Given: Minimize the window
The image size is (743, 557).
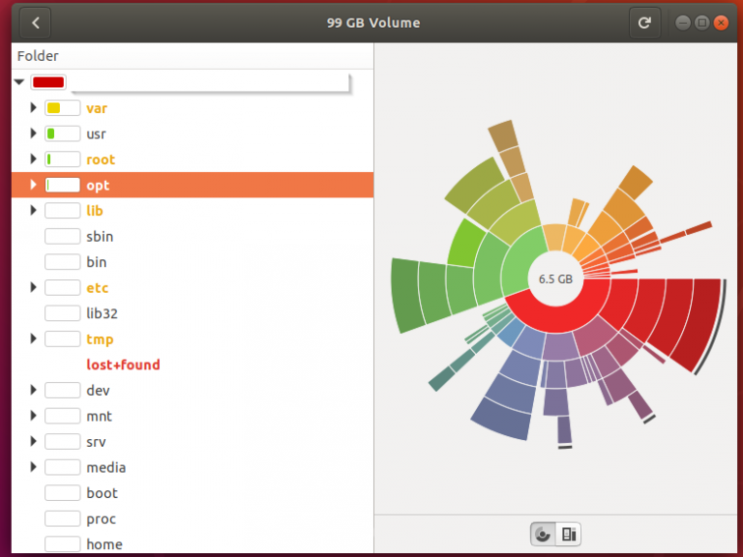Looking at the screenshot, I should (683, 22).
